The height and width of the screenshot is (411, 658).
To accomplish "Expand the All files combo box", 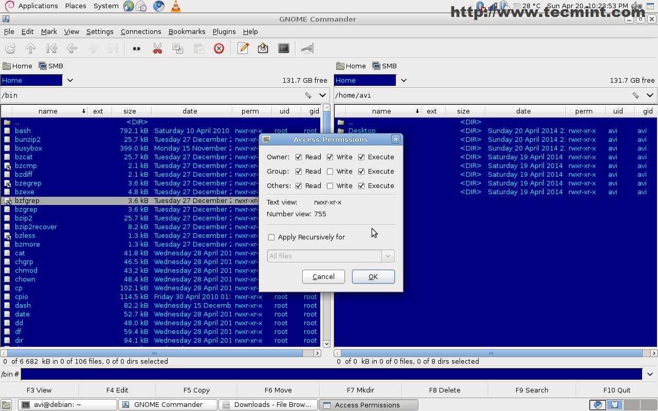I will [388, 256].
